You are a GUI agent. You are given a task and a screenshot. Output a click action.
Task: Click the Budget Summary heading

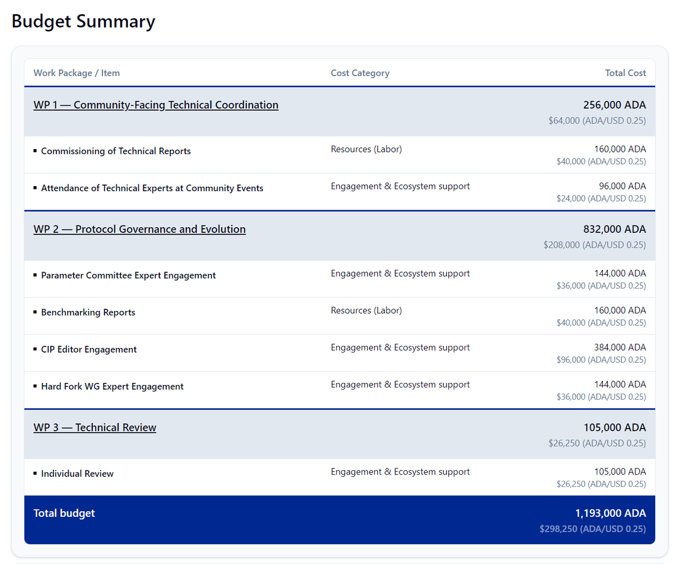point(83,21)
